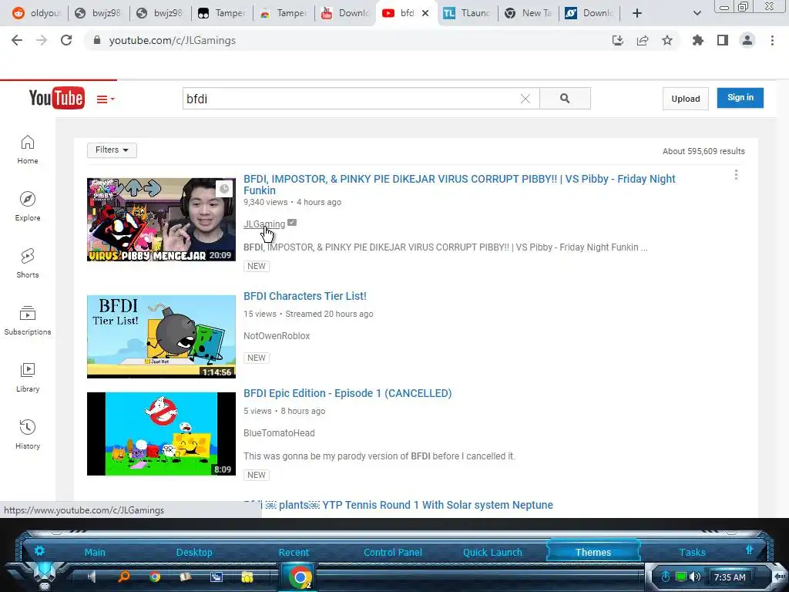
Task: Open Explore in the sidebar
Action: [28, 207]
